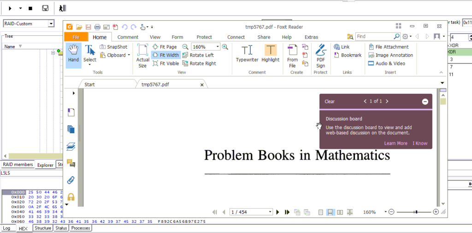
Task: Switch to the View ribbon tab
Action: 155,37
